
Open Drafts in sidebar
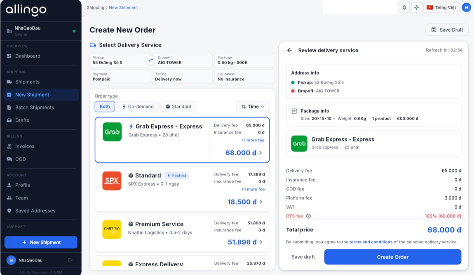[x=41, y=120]
